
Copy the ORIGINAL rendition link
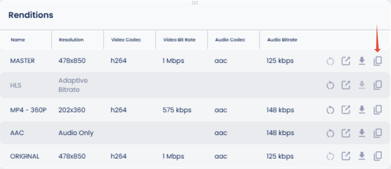pos(377,156)
